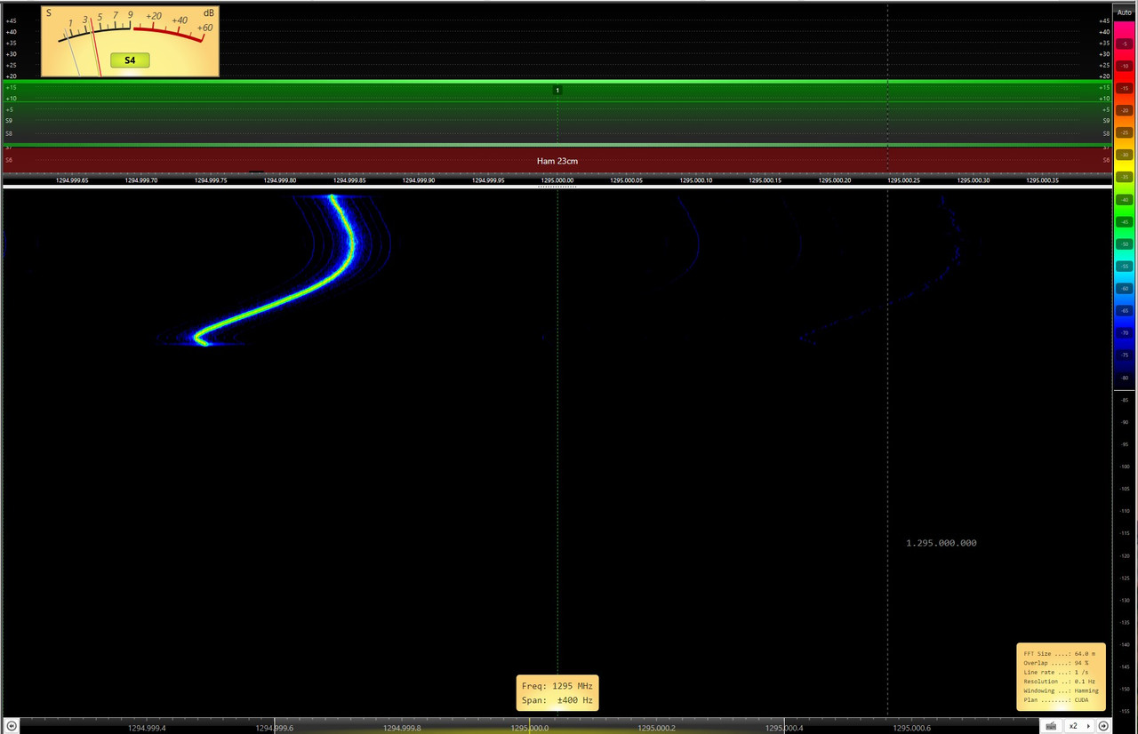1138x734 pixels.
Task: Click the pan-right arrow at bottom-right
Action: tap(1103, 726)
